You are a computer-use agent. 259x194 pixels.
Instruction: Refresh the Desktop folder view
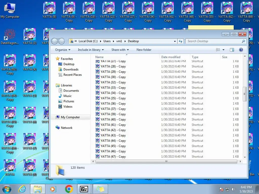181,41
